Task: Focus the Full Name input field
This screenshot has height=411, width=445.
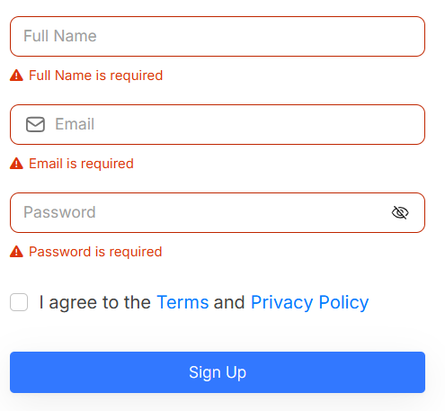Action: (x=218, y=36)
